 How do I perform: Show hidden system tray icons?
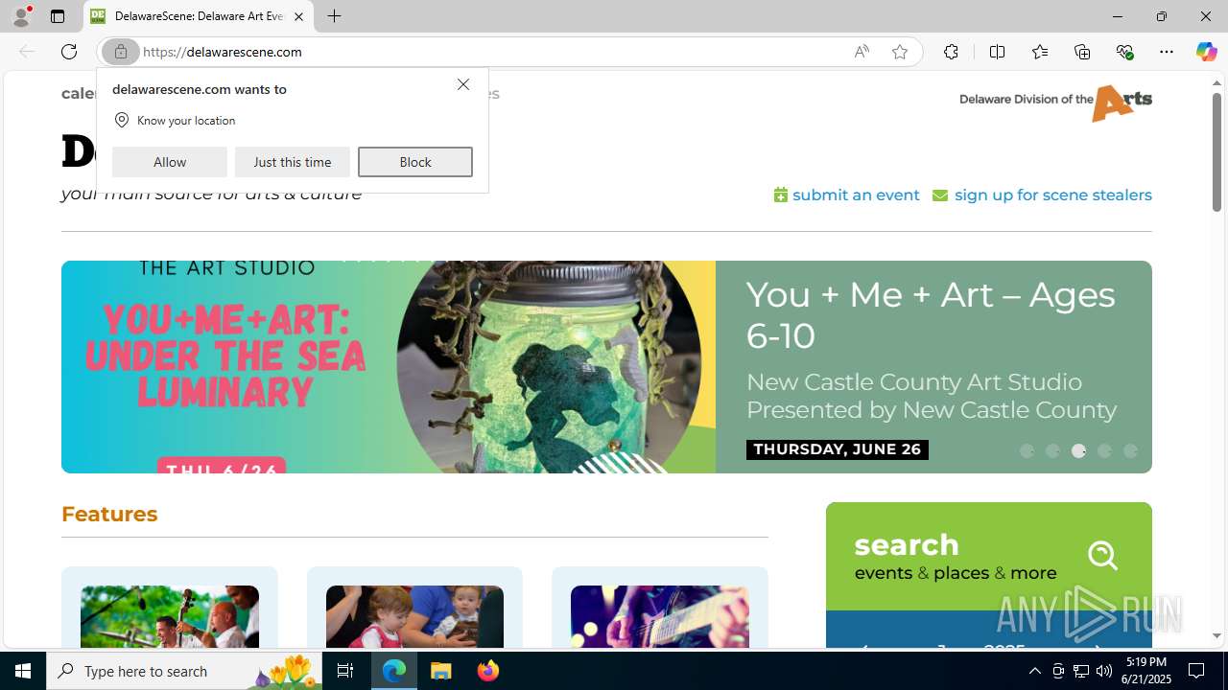[1034, 671]
